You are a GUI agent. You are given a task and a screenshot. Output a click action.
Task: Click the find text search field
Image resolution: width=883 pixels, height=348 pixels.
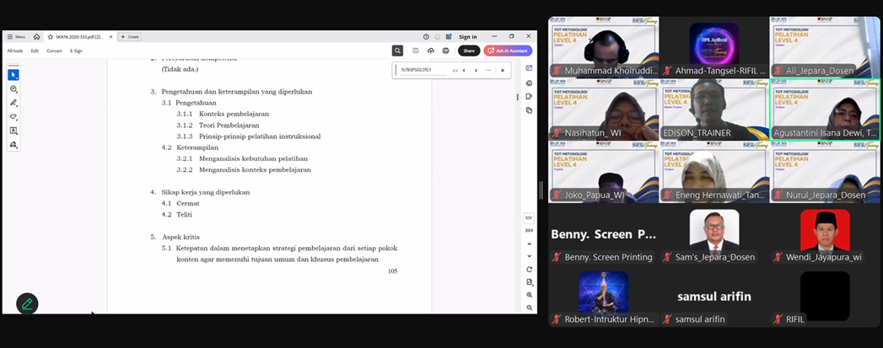(x=422, y=70)
